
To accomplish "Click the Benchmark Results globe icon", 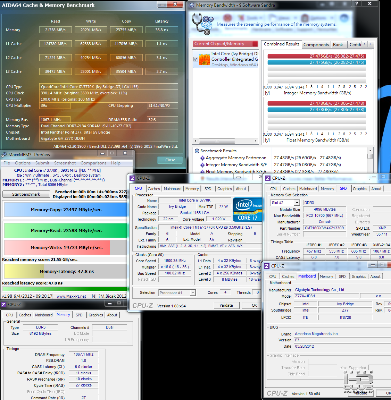I will coord(197,151).
